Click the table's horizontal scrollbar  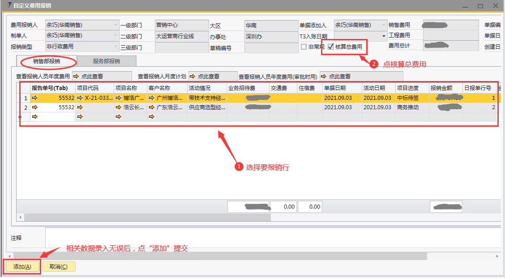(x=148, y=218)
